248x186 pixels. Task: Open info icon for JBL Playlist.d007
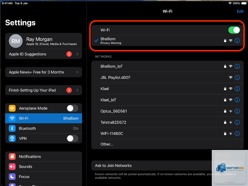pyautogui.click(x=237, y=78)
